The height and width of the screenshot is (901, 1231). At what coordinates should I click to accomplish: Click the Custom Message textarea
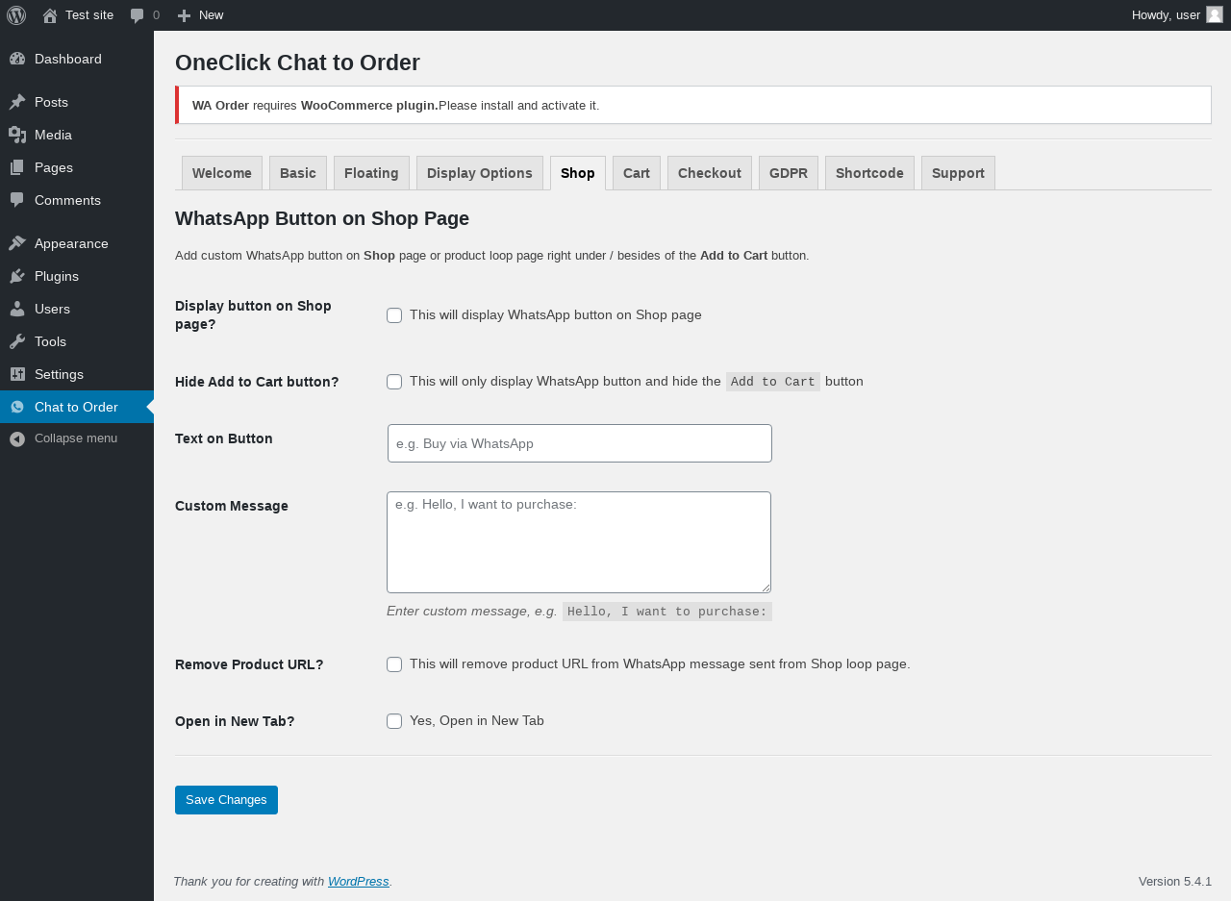tap(579, 542)
